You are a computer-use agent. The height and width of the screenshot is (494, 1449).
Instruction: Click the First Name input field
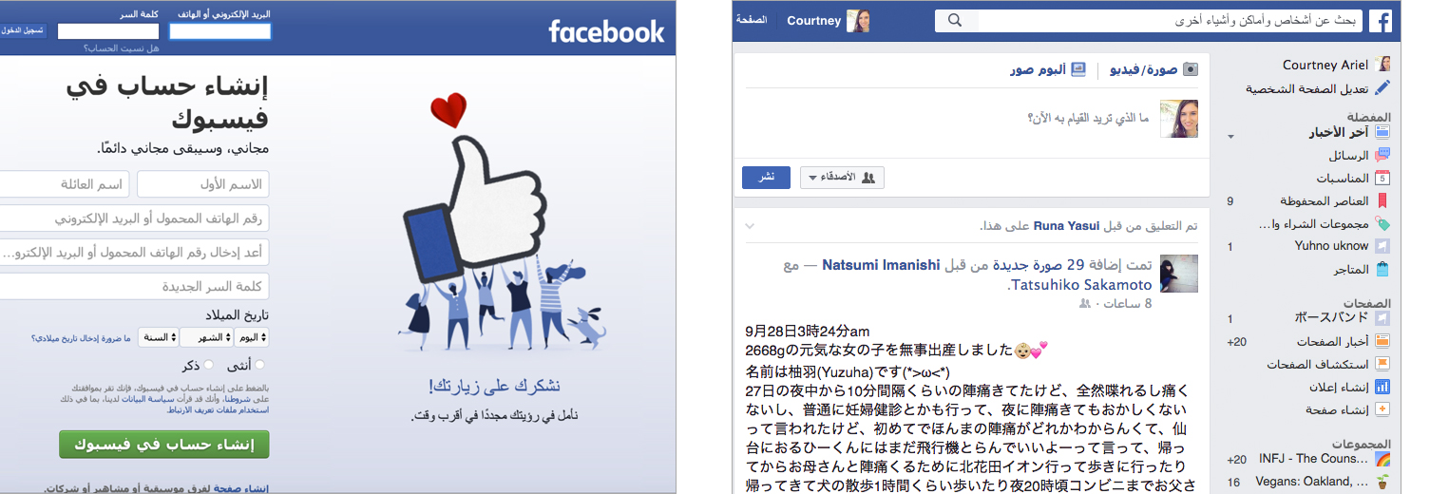pyautogui.click(x=203, y=184)
